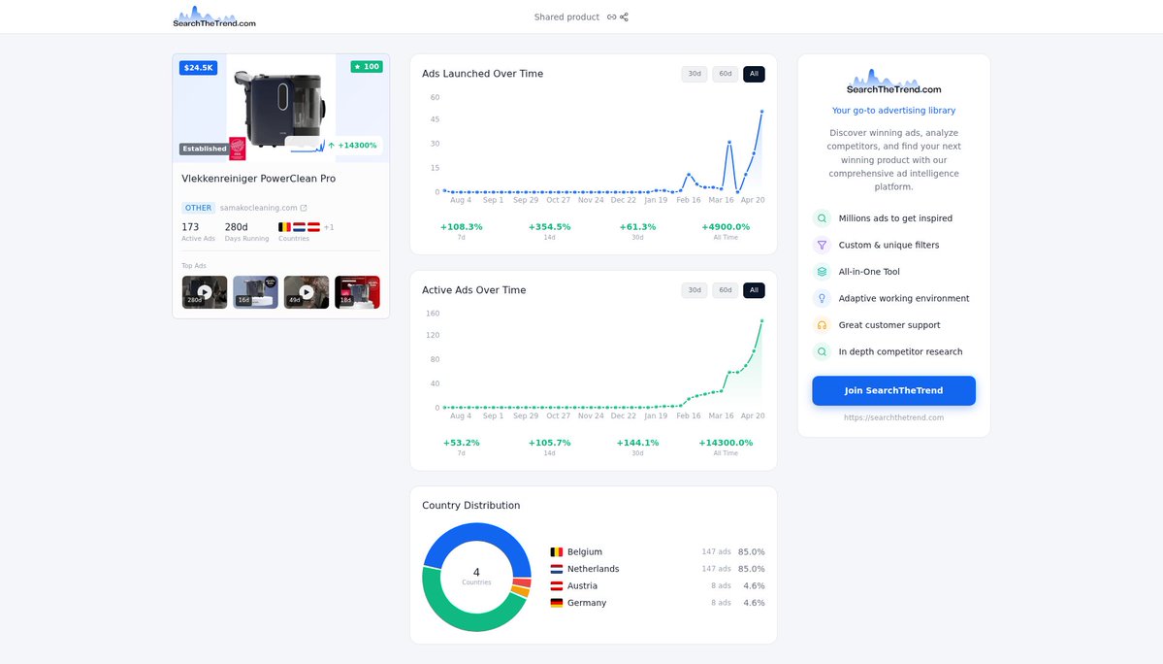
Task: Click the SearchTheTrend logo in sidebar card
Action: (x=893, y=82)
